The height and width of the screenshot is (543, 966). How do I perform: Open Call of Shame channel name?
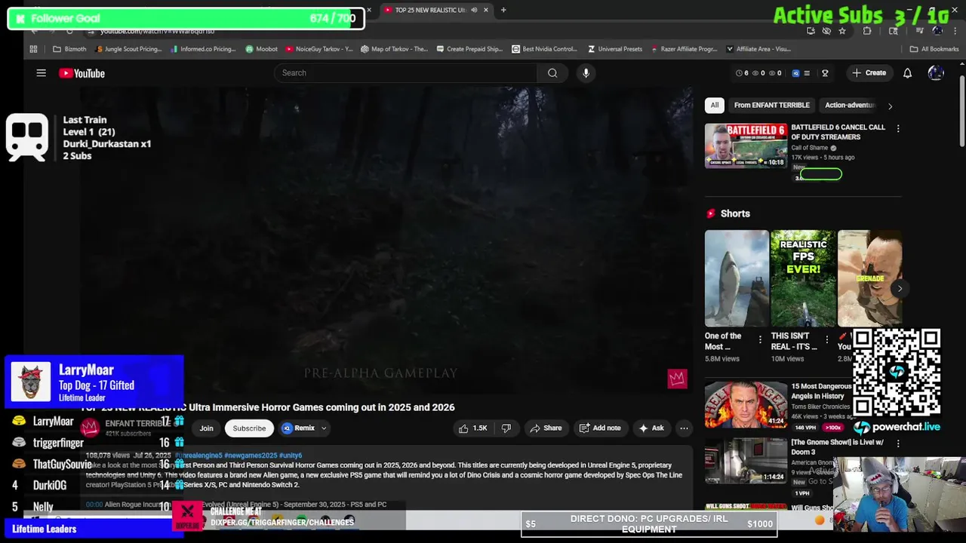point(811,148)
